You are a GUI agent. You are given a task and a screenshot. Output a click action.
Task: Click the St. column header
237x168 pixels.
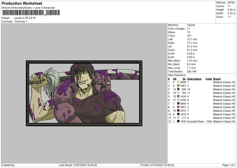(184, 79)
